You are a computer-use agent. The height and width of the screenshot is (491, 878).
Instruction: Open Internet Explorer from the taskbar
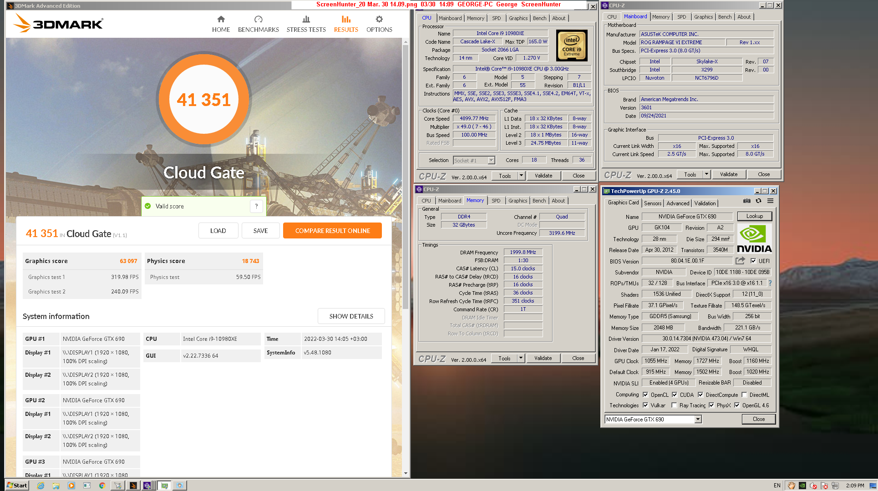tap(41, 486)
